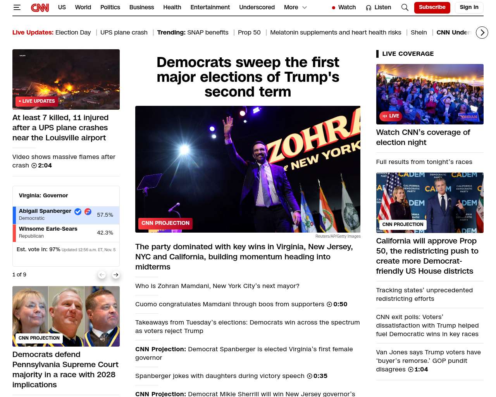Open the UPS plane crash thumbnail
This screenshot has height=397, width=496.
[66, 79]
